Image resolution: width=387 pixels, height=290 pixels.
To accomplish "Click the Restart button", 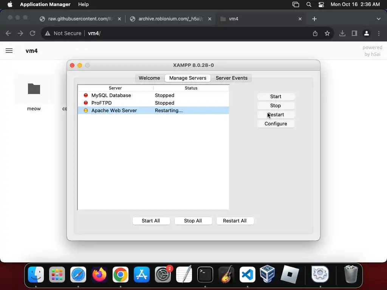I will pyautogui.click(x=276, y=115).
